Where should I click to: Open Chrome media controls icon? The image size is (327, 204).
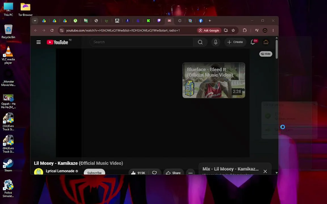(257, 30)
